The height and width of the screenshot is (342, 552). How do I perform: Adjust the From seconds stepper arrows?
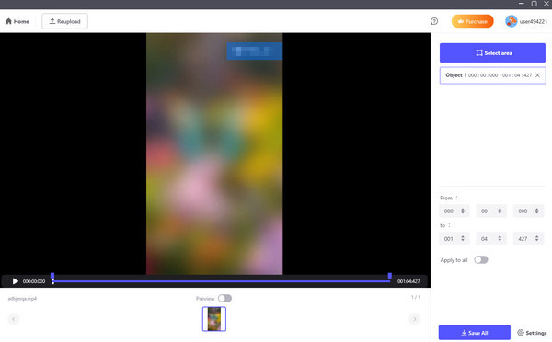coord(500,211)
